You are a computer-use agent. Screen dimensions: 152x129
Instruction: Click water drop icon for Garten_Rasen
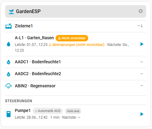pyautogui.click(x=9, y=44)
